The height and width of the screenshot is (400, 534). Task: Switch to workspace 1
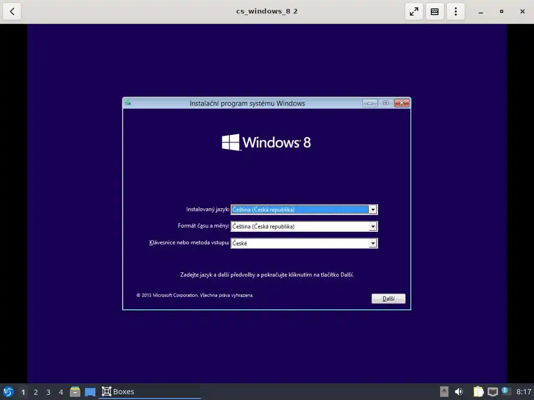pyautogui.click(x=23, y=392)
